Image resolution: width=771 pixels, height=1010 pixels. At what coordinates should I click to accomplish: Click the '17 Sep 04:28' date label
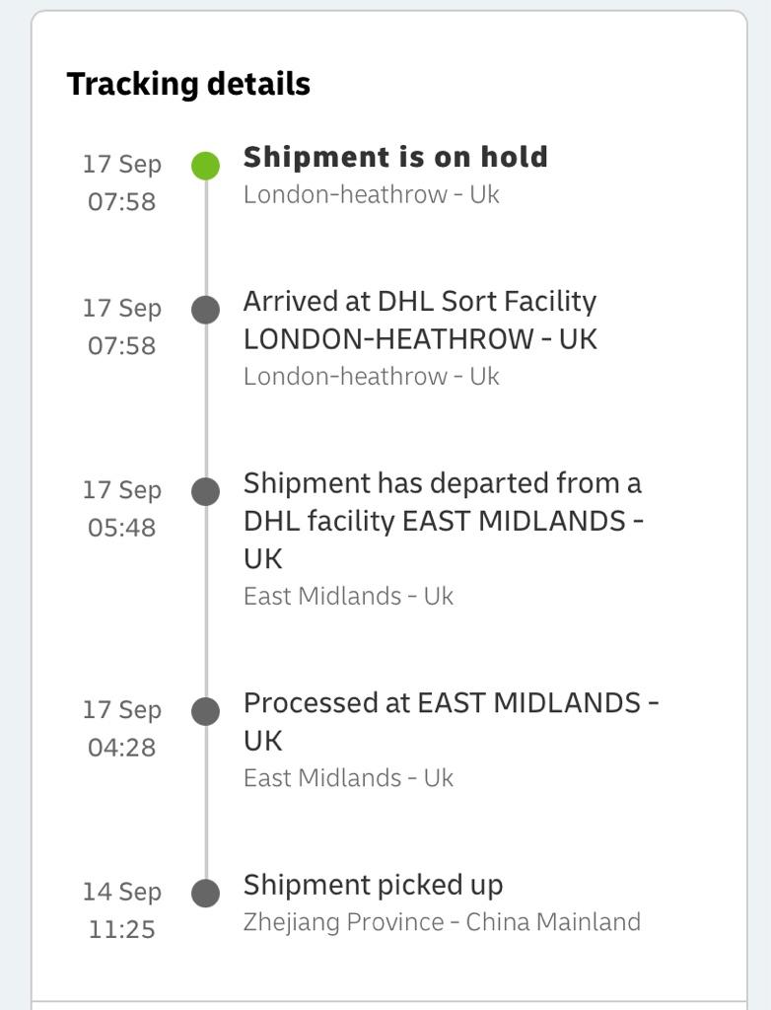[x=121, y=729]
